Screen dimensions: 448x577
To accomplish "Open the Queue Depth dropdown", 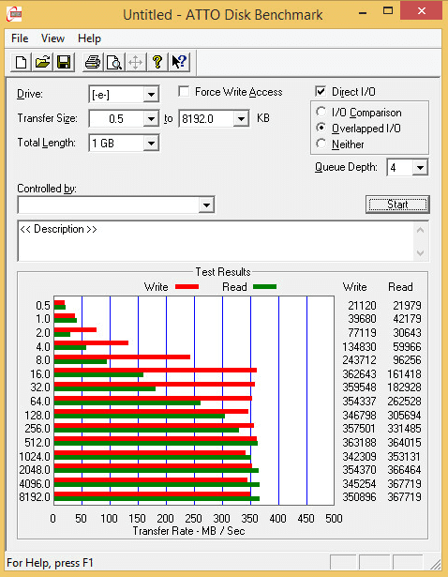I will 420,168.
